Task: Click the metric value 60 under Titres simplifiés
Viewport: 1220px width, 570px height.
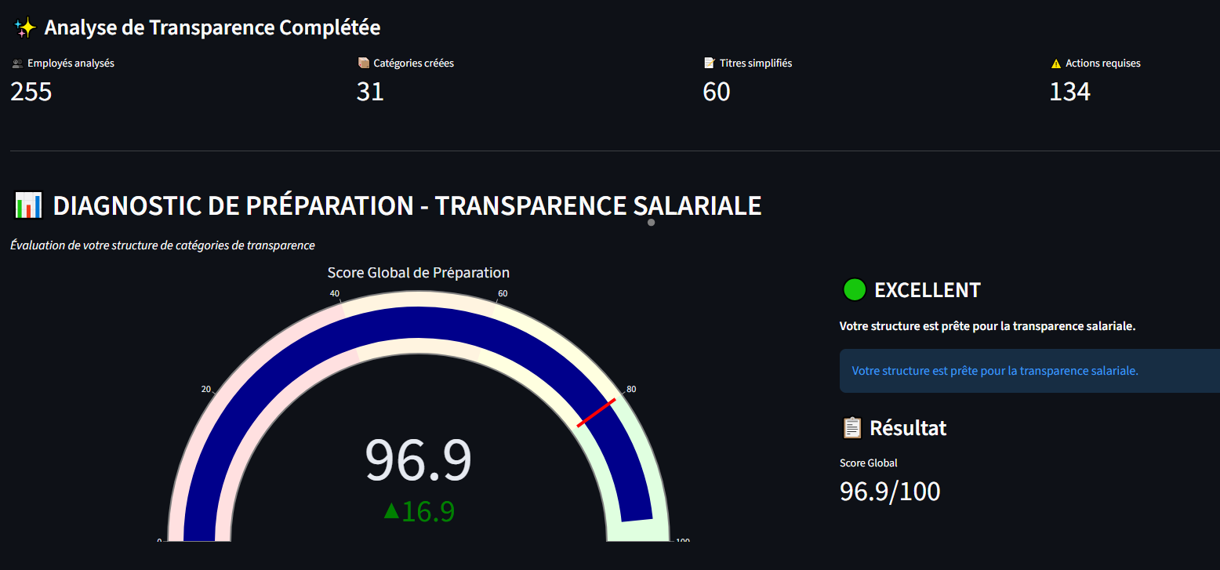Action: 716,92
